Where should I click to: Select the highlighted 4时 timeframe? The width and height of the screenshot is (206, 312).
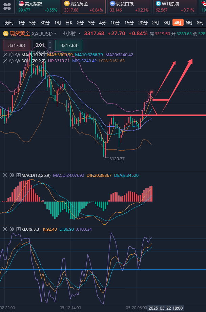coord(178,23)
